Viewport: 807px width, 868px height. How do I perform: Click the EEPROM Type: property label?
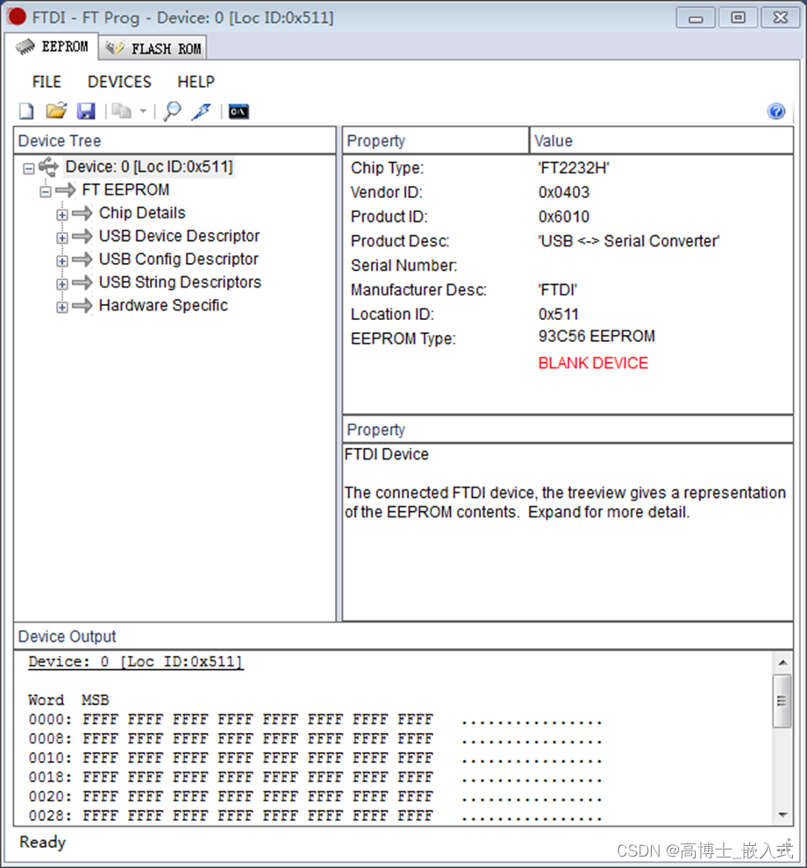click(x=403, y=338)
